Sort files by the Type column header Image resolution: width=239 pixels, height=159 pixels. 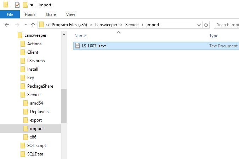point(214,36)
